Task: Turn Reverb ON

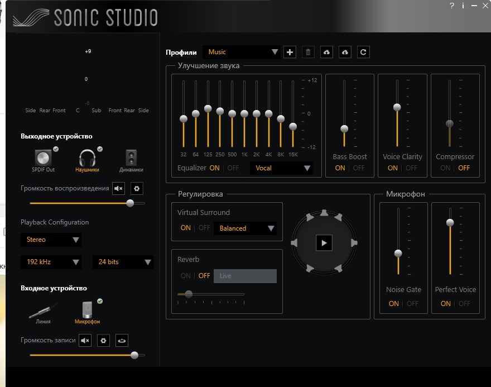Action: (185, 276)
